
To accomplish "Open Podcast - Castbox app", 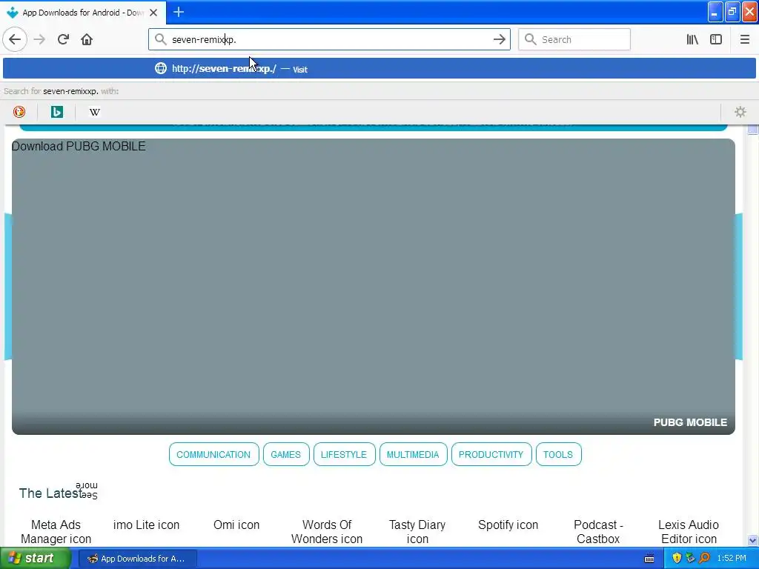I will [x=598, y=532].
